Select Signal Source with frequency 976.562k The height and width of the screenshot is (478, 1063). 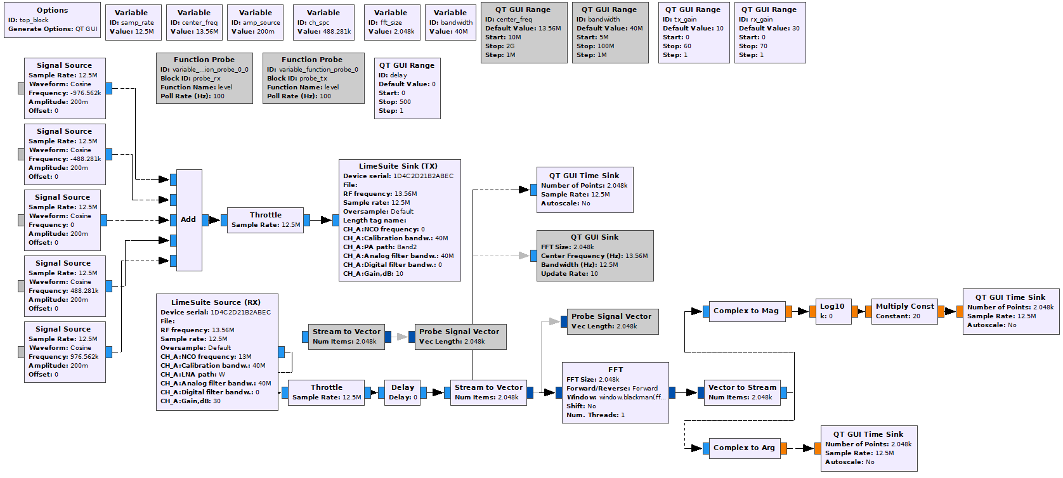point(65,352)
